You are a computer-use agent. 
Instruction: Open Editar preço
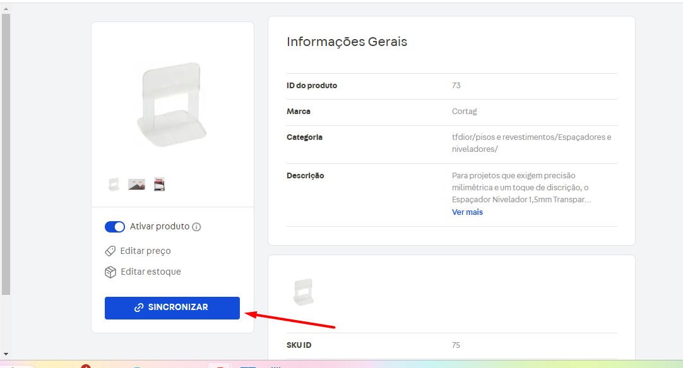point(145,251)
